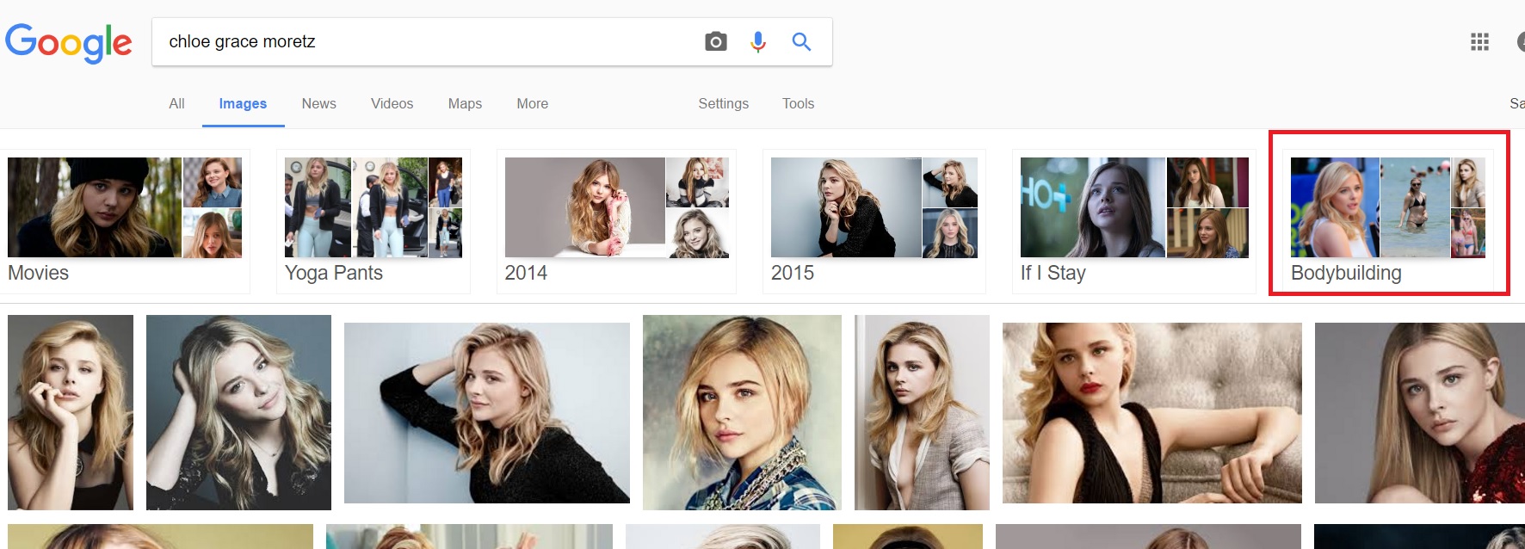Open result image with red sequin top

1420,413
